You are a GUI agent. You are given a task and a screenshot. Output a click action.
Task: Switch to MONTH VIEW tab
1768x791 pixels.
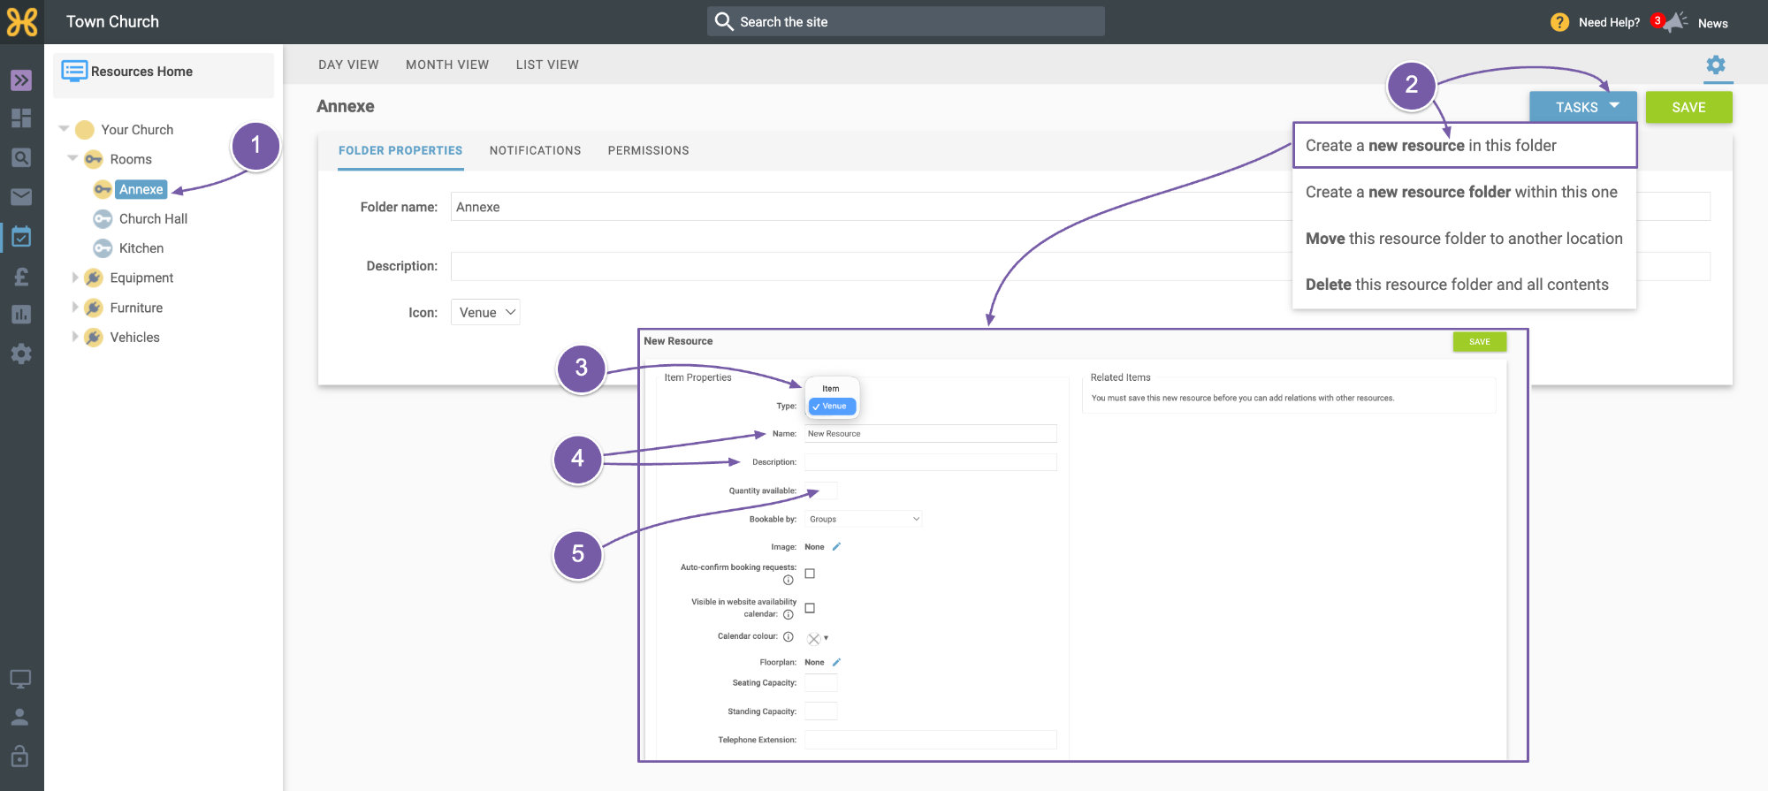pyautogui.click(x=447, y=65)
